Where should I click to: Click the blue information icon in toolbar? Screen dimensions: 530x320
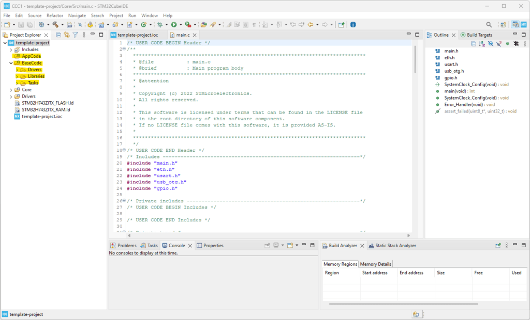[353, 25]
